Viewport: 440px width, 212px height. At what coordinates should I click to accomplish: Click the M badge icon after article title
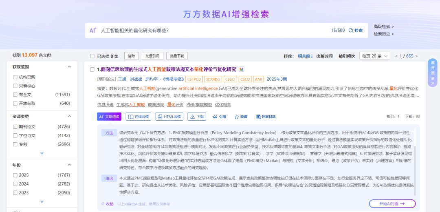tap(241, 69)
